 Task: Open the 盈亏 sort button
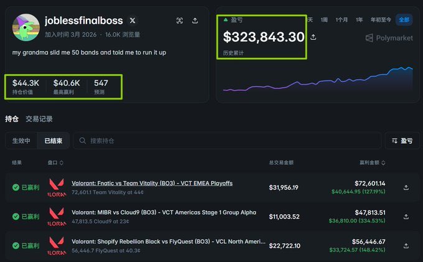[x=402, y=141]
